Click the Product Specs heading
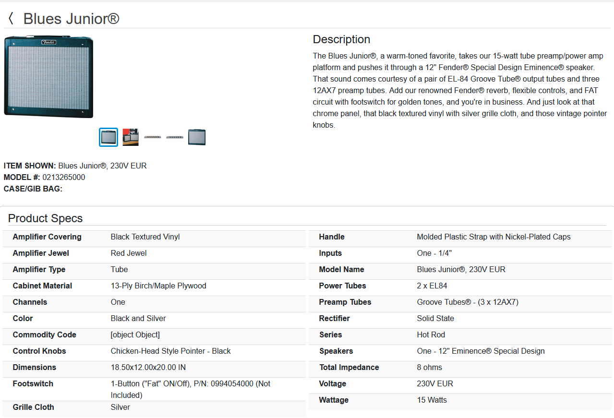Screen dimensions: 614x418 tap(46, 218)
